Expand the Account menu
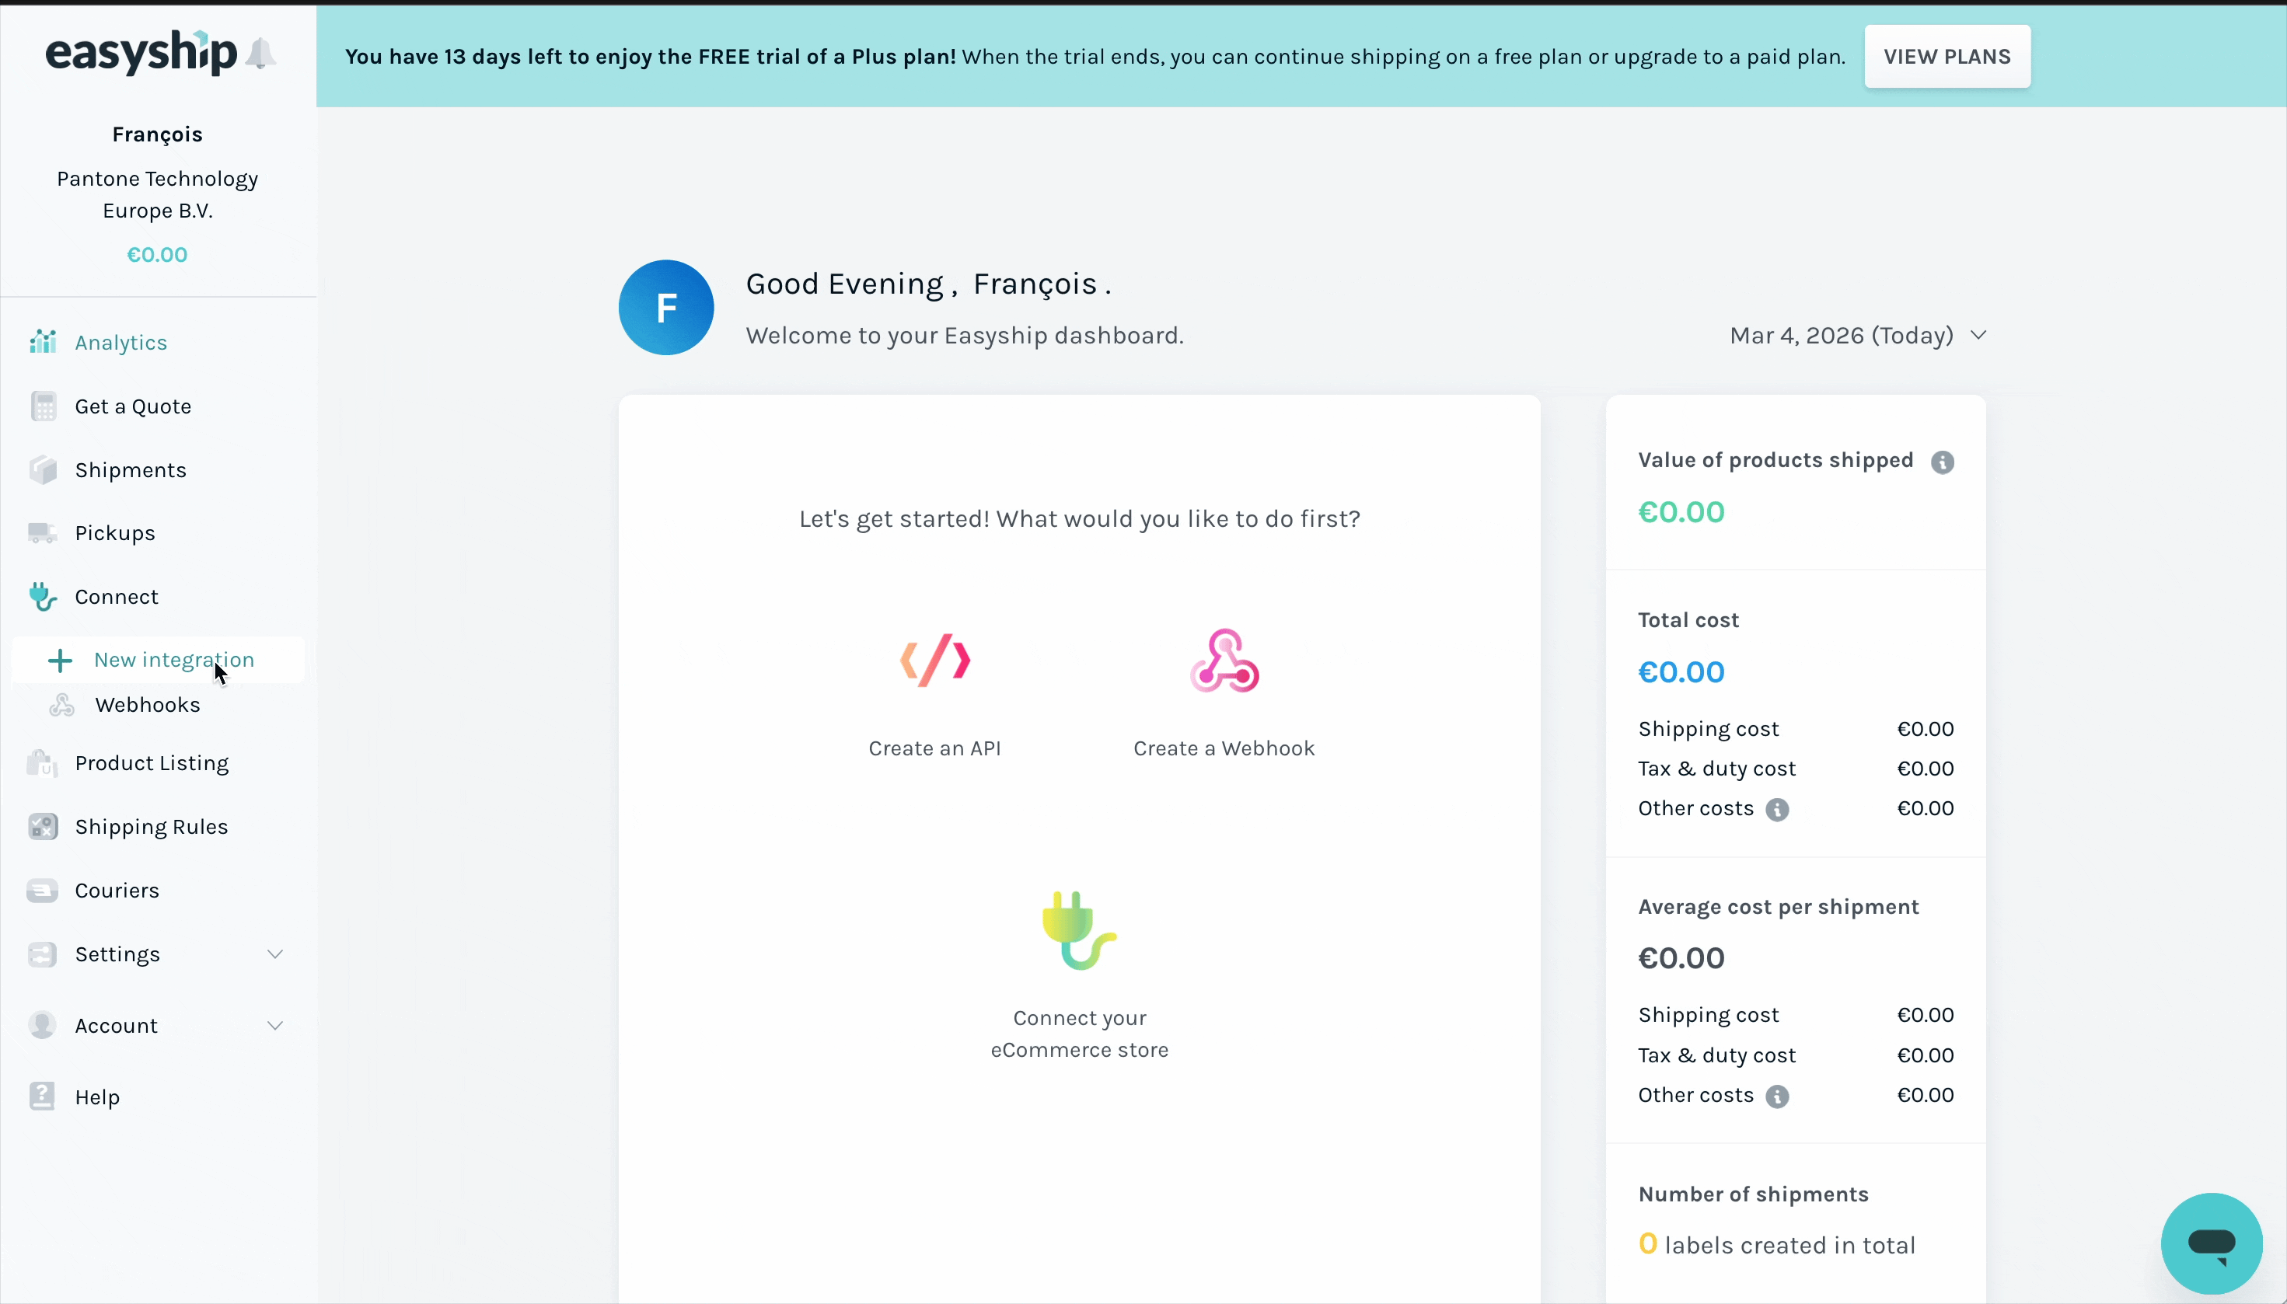This screenshot has width=2287, height=1304. [117, 1026]
